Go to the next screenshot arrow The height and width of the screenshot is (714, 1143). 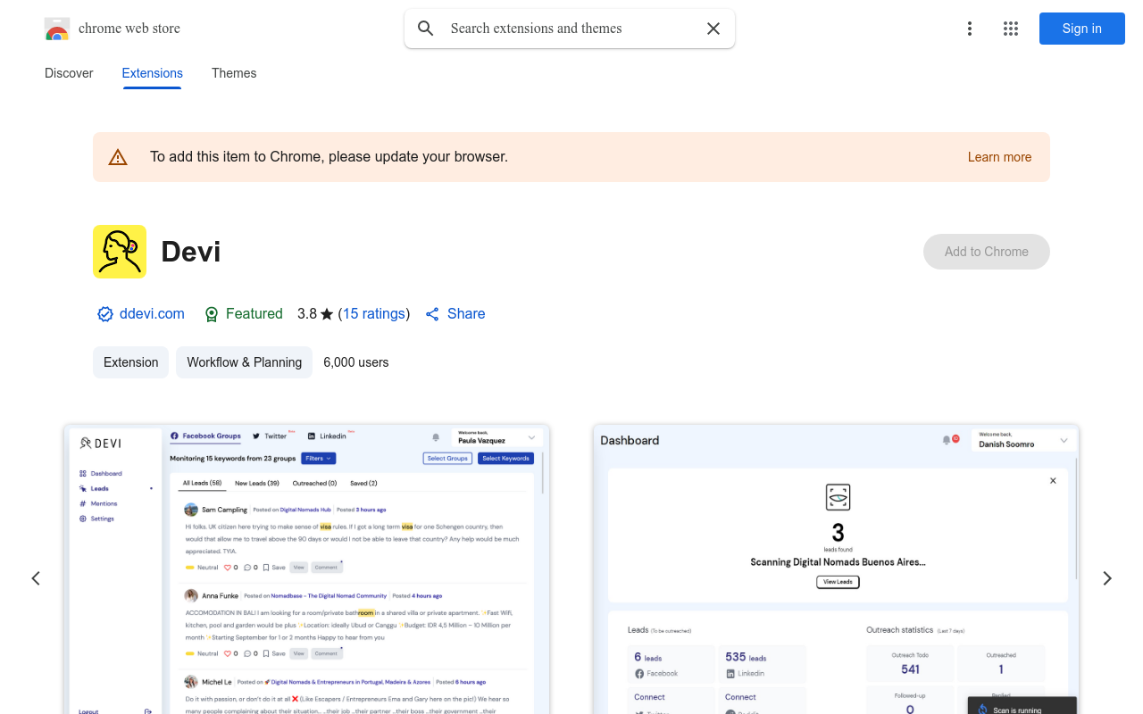1107,578
